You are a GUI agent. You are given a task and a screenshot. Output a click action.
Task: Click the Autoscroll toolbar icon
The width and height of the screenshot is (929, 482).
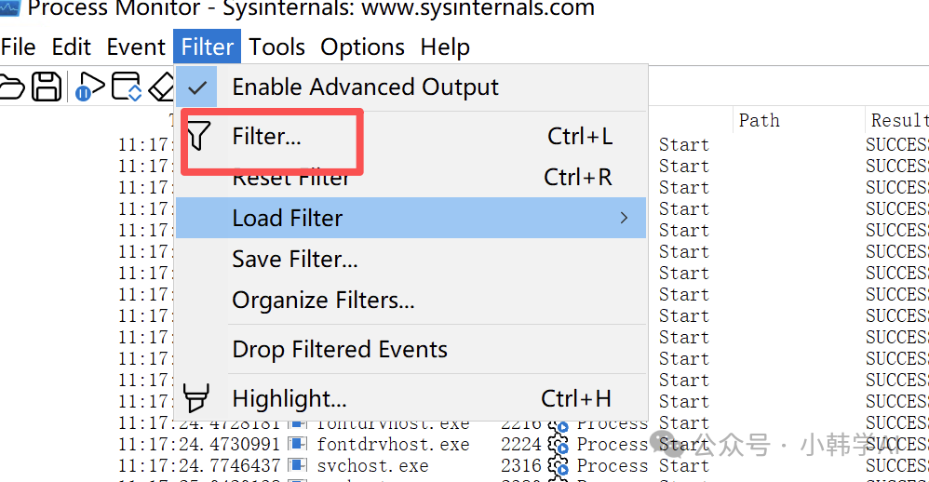[x=126, y=87]
